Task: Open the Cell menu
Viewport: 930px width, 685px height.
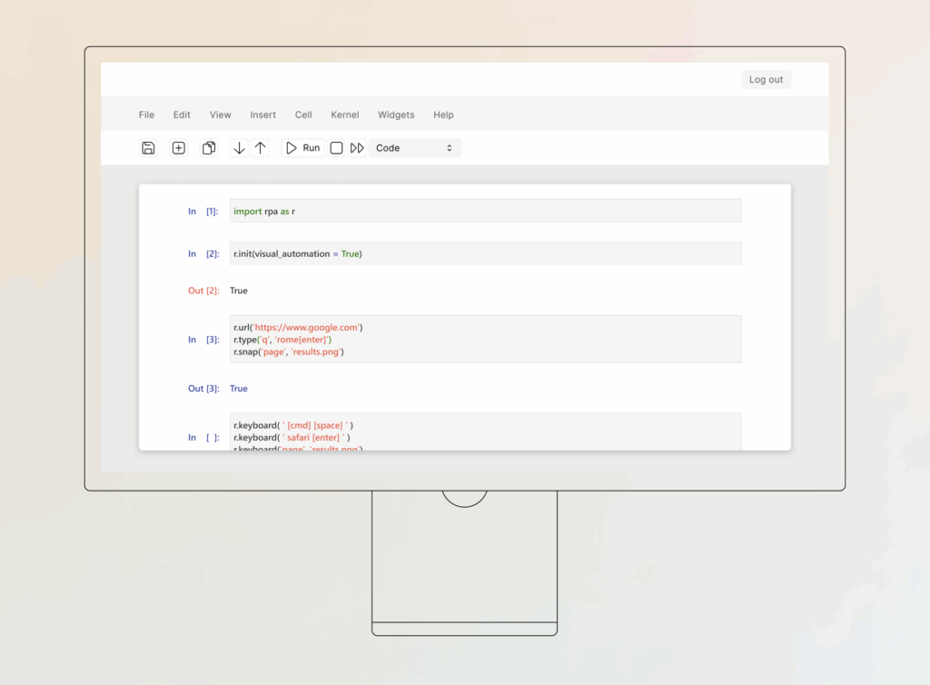Action: tap(303, 114)
